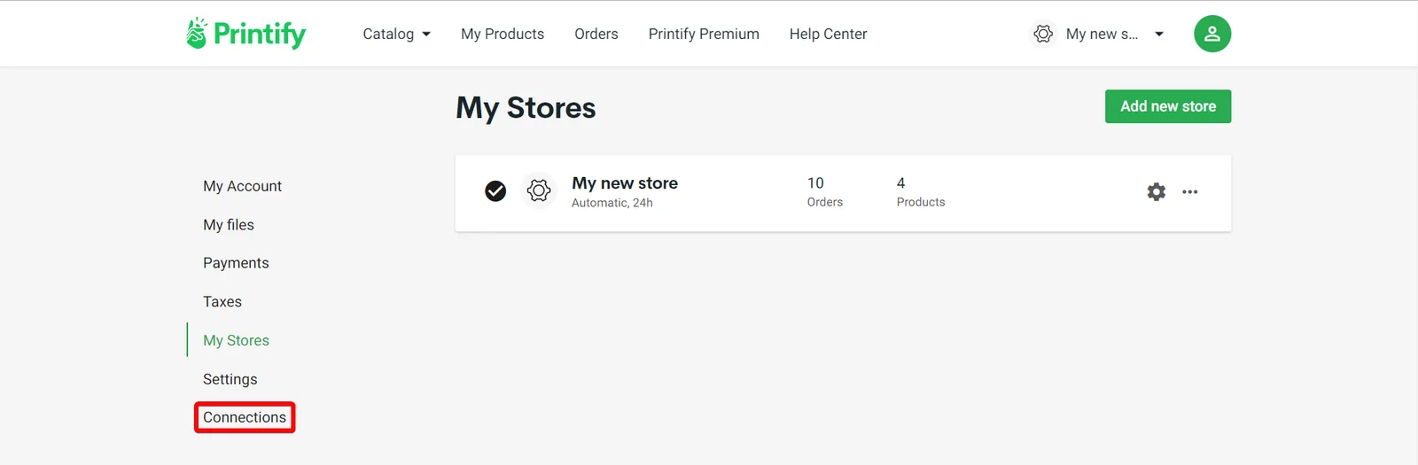1418x465 pixels.
Task: Expand the store switcher dropdown arrow
Action: [1158, 35]
